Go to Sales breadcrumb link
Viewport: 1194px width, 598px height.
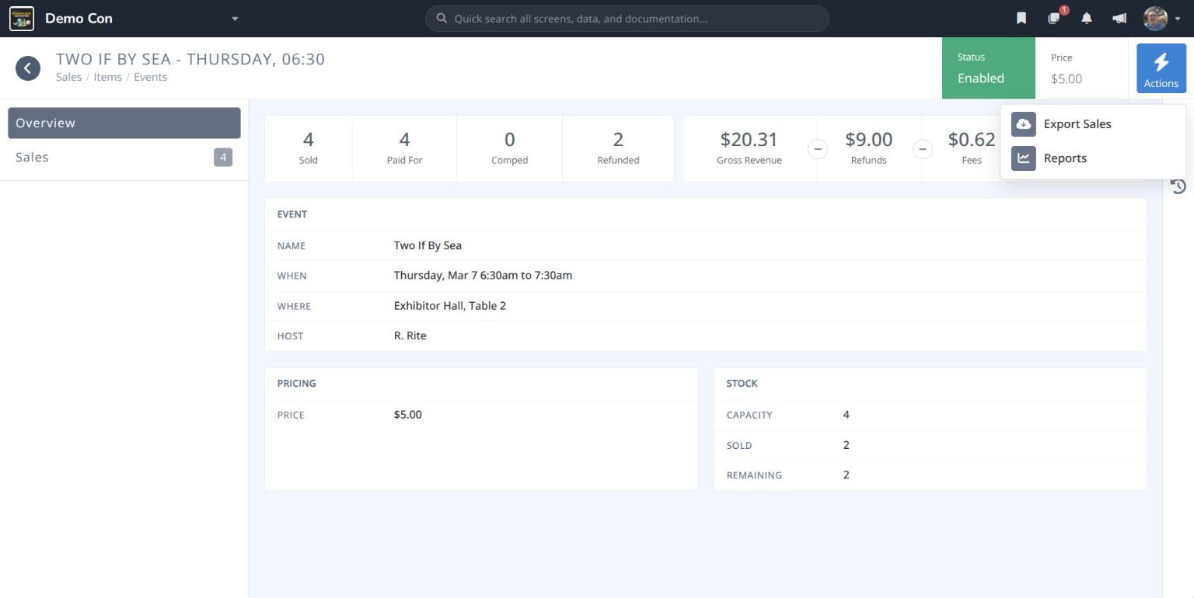tap(68, 77)
